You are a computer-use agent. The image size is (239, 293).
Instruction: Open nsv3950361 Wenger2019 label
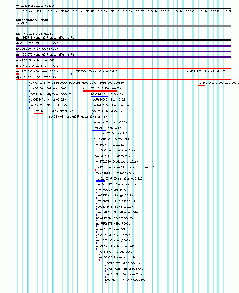(x=114, y=195)
